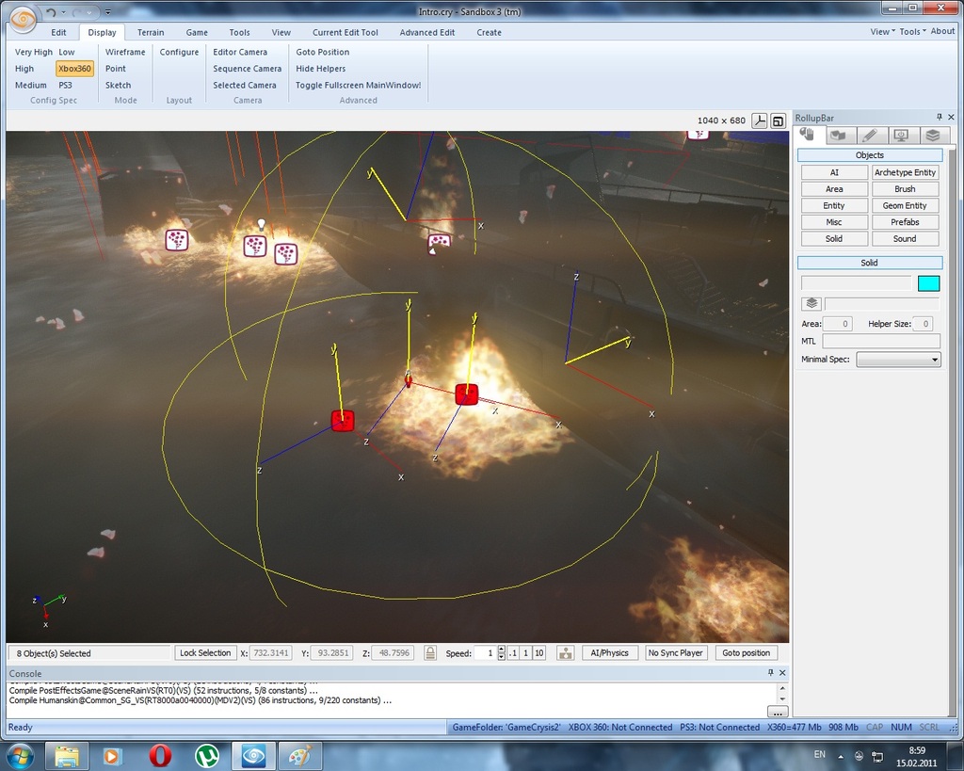Set config spec to Medium

click(x=31, y=86)
